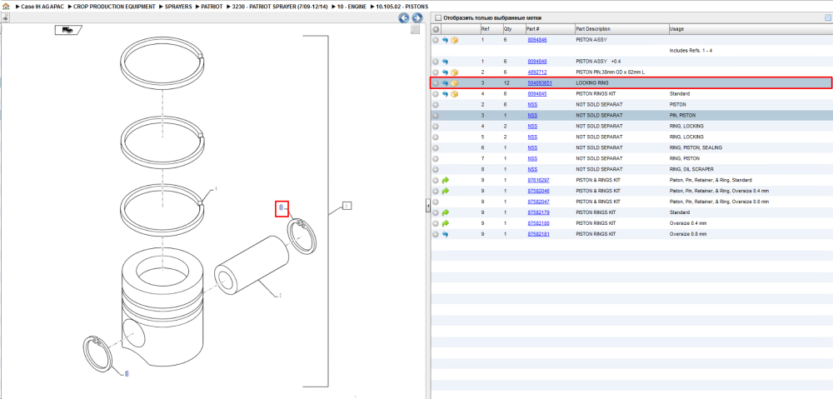Click the blue arrow in 87582181 row

(x=445, y=234)
